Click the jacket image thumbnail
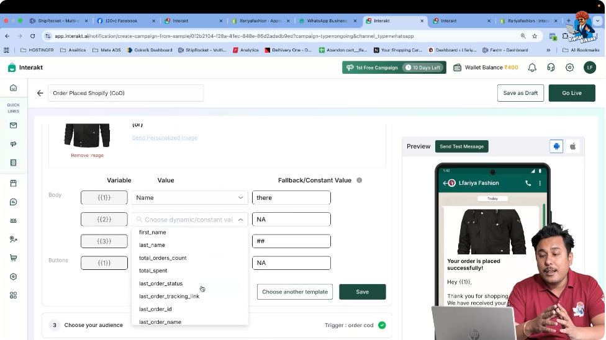The image size is (606, 340). 87,135
